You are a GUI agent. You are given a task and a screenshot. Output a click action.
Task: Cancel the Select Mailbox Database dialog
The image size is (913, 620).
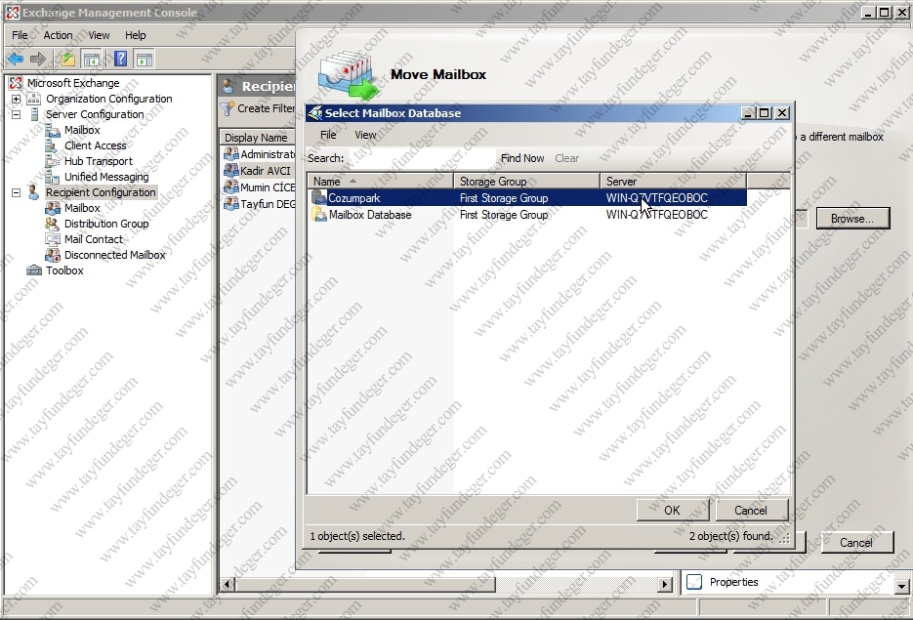point(751,511)
